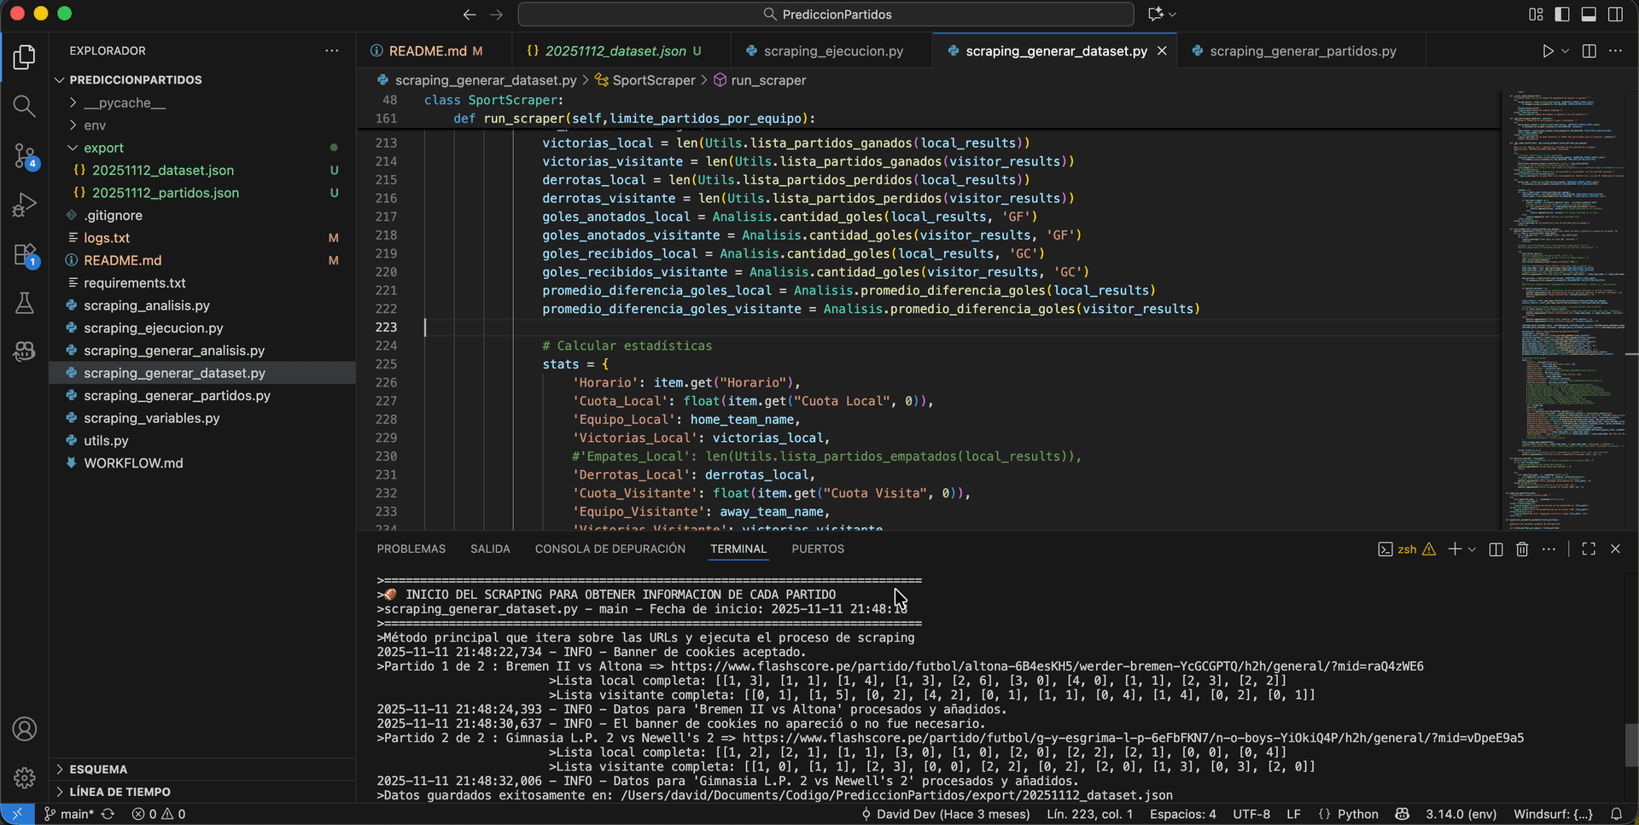1639x825 pixels.
Task: Open Run and Debug view
Action: 24,206
